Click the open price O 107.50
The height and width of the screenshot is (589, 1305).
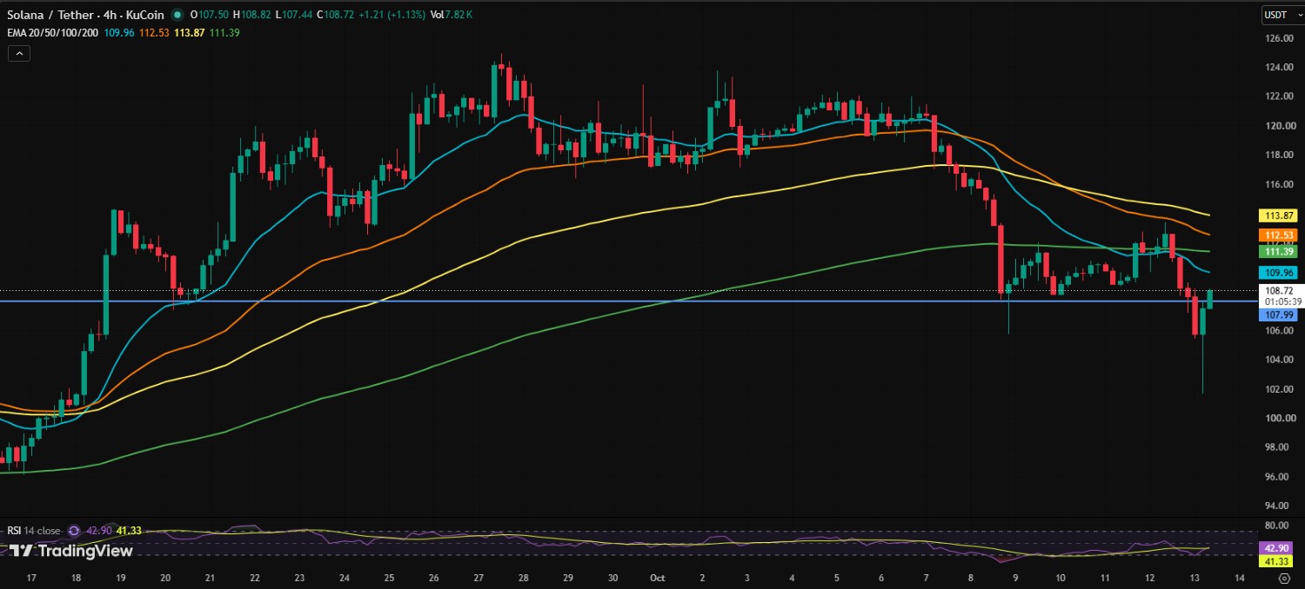pyautogui.click(x=210, y=16)
